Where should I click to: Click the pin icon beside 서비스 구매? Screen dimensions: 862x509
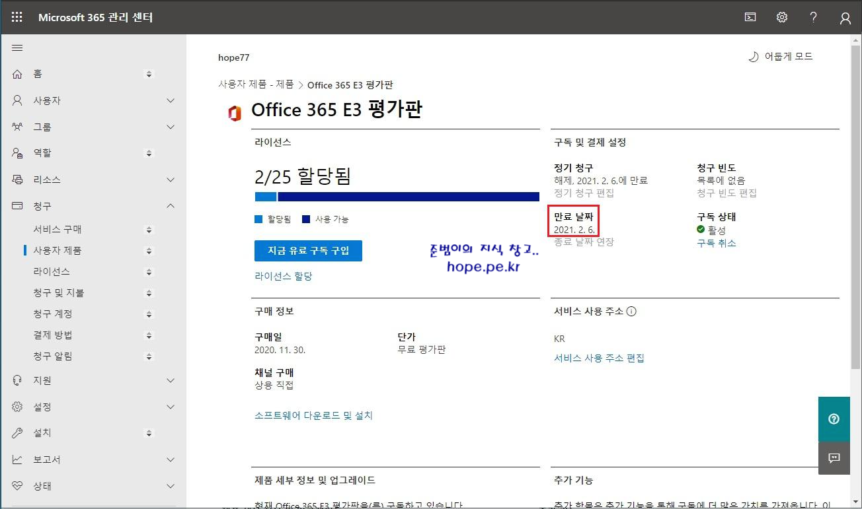[149, 230]
